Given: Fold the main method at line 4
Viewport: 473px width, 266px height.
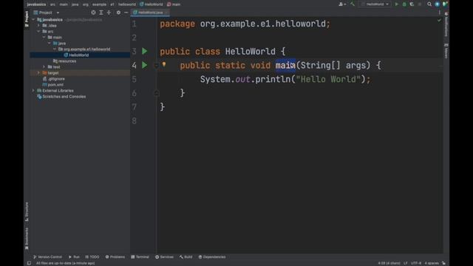Looking at the screenshot, I should click(156, 65).
